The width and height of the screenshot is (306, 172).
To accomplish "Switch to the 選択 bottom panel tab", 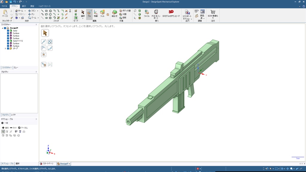I will 17,164.
